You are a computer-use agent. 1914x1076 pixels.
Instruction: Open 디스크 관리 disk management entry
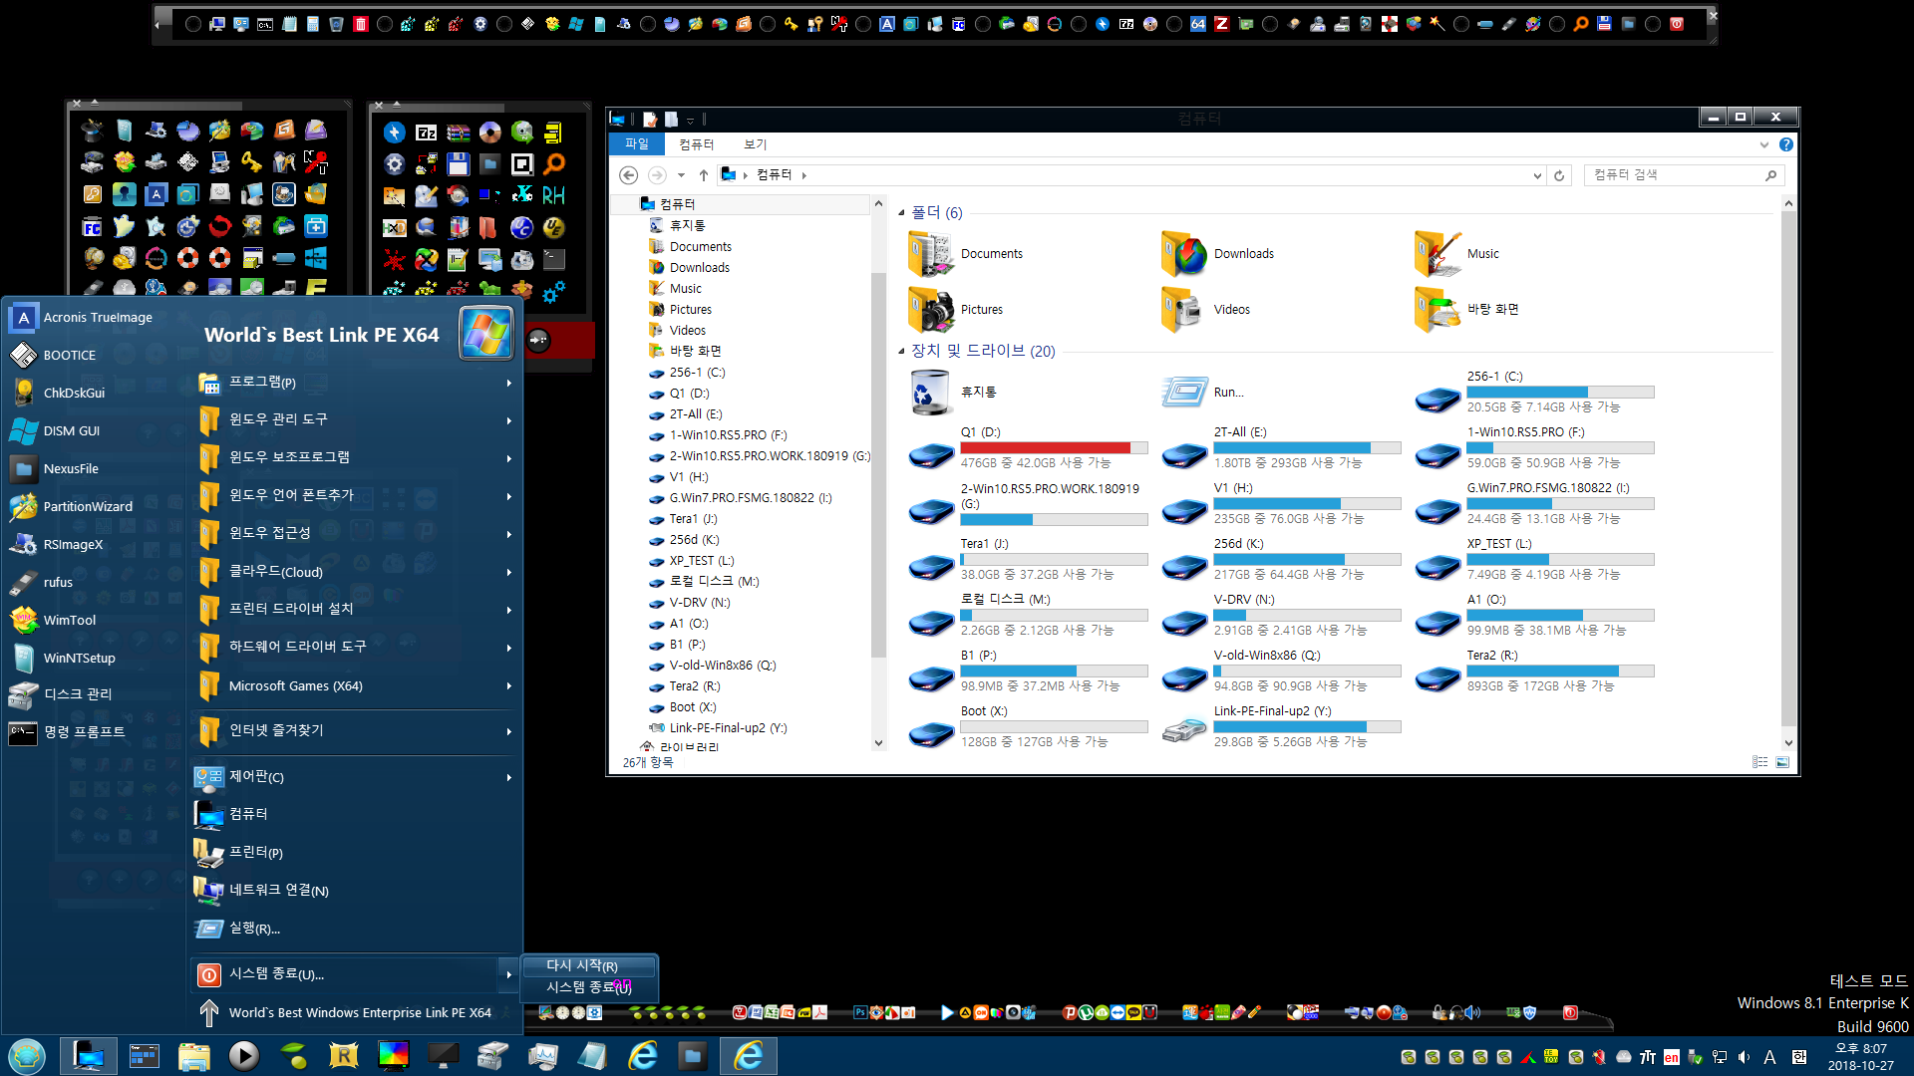pos(62,694)
